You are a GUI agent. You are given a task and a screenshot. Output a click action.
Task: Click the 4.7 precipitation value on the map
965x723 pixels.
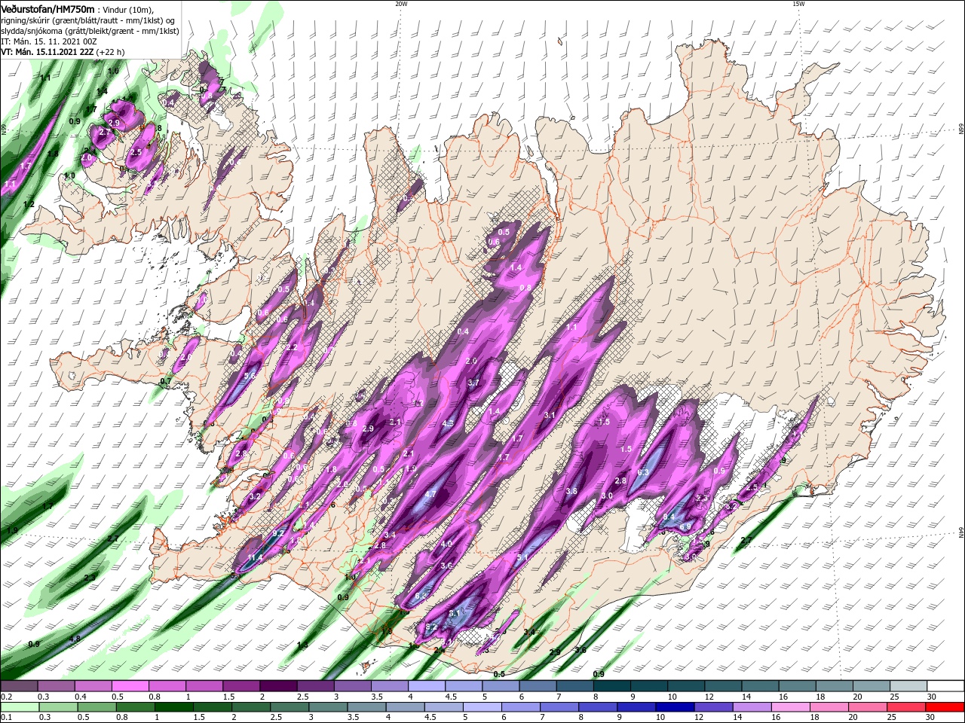coord(431,495)
